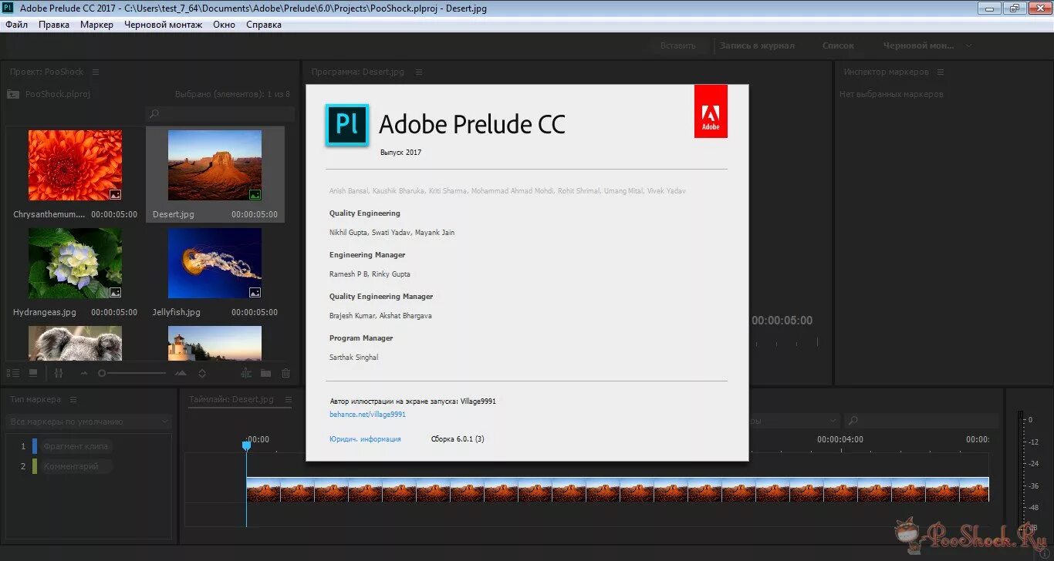Click the timeline search magnifier icon

pos(852,421)
